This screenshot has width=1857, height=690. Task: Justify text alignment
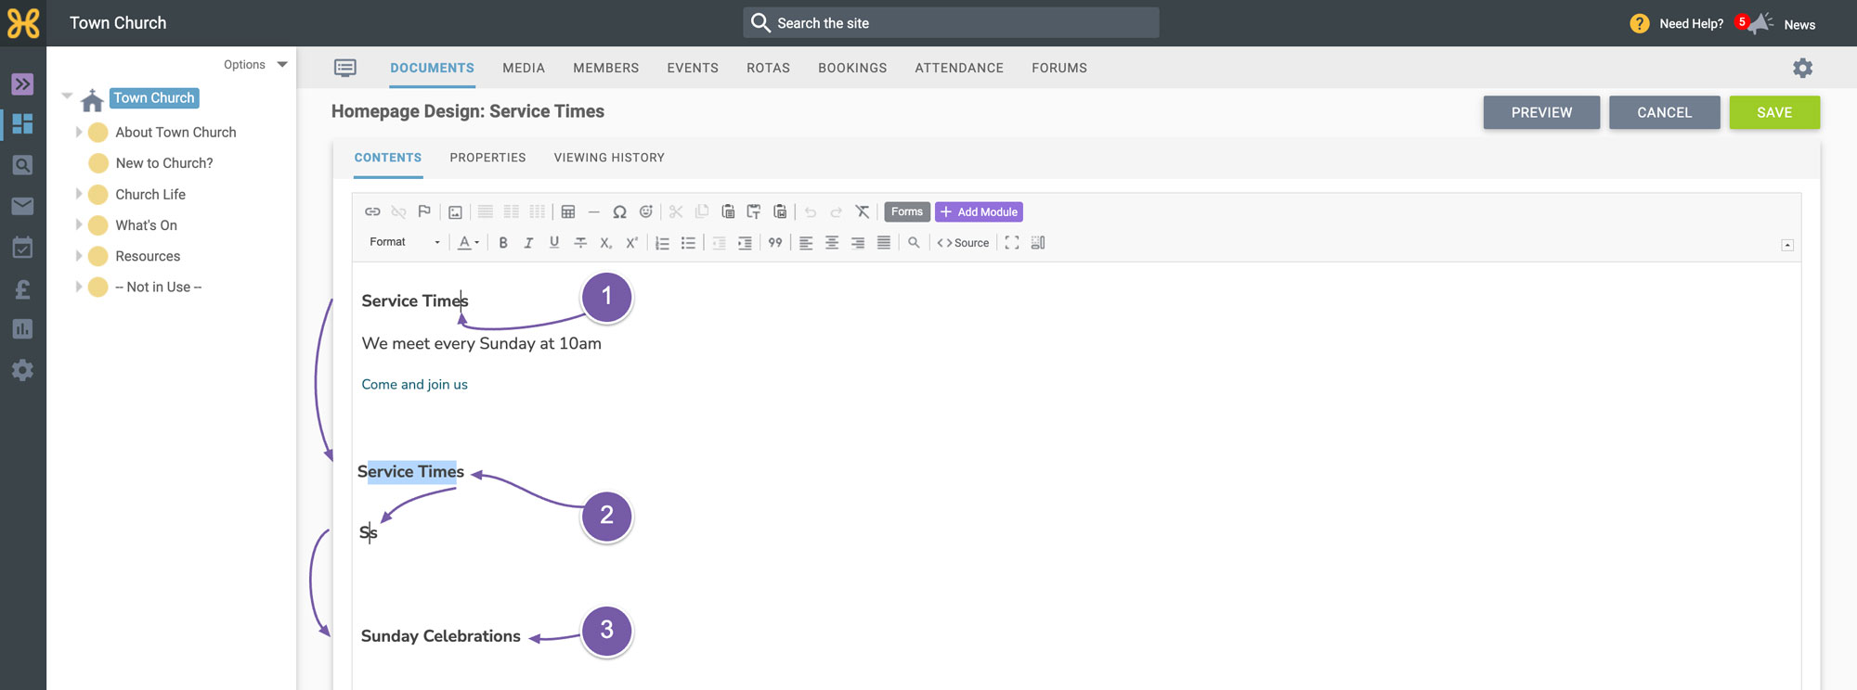click(x=884, y=243)
